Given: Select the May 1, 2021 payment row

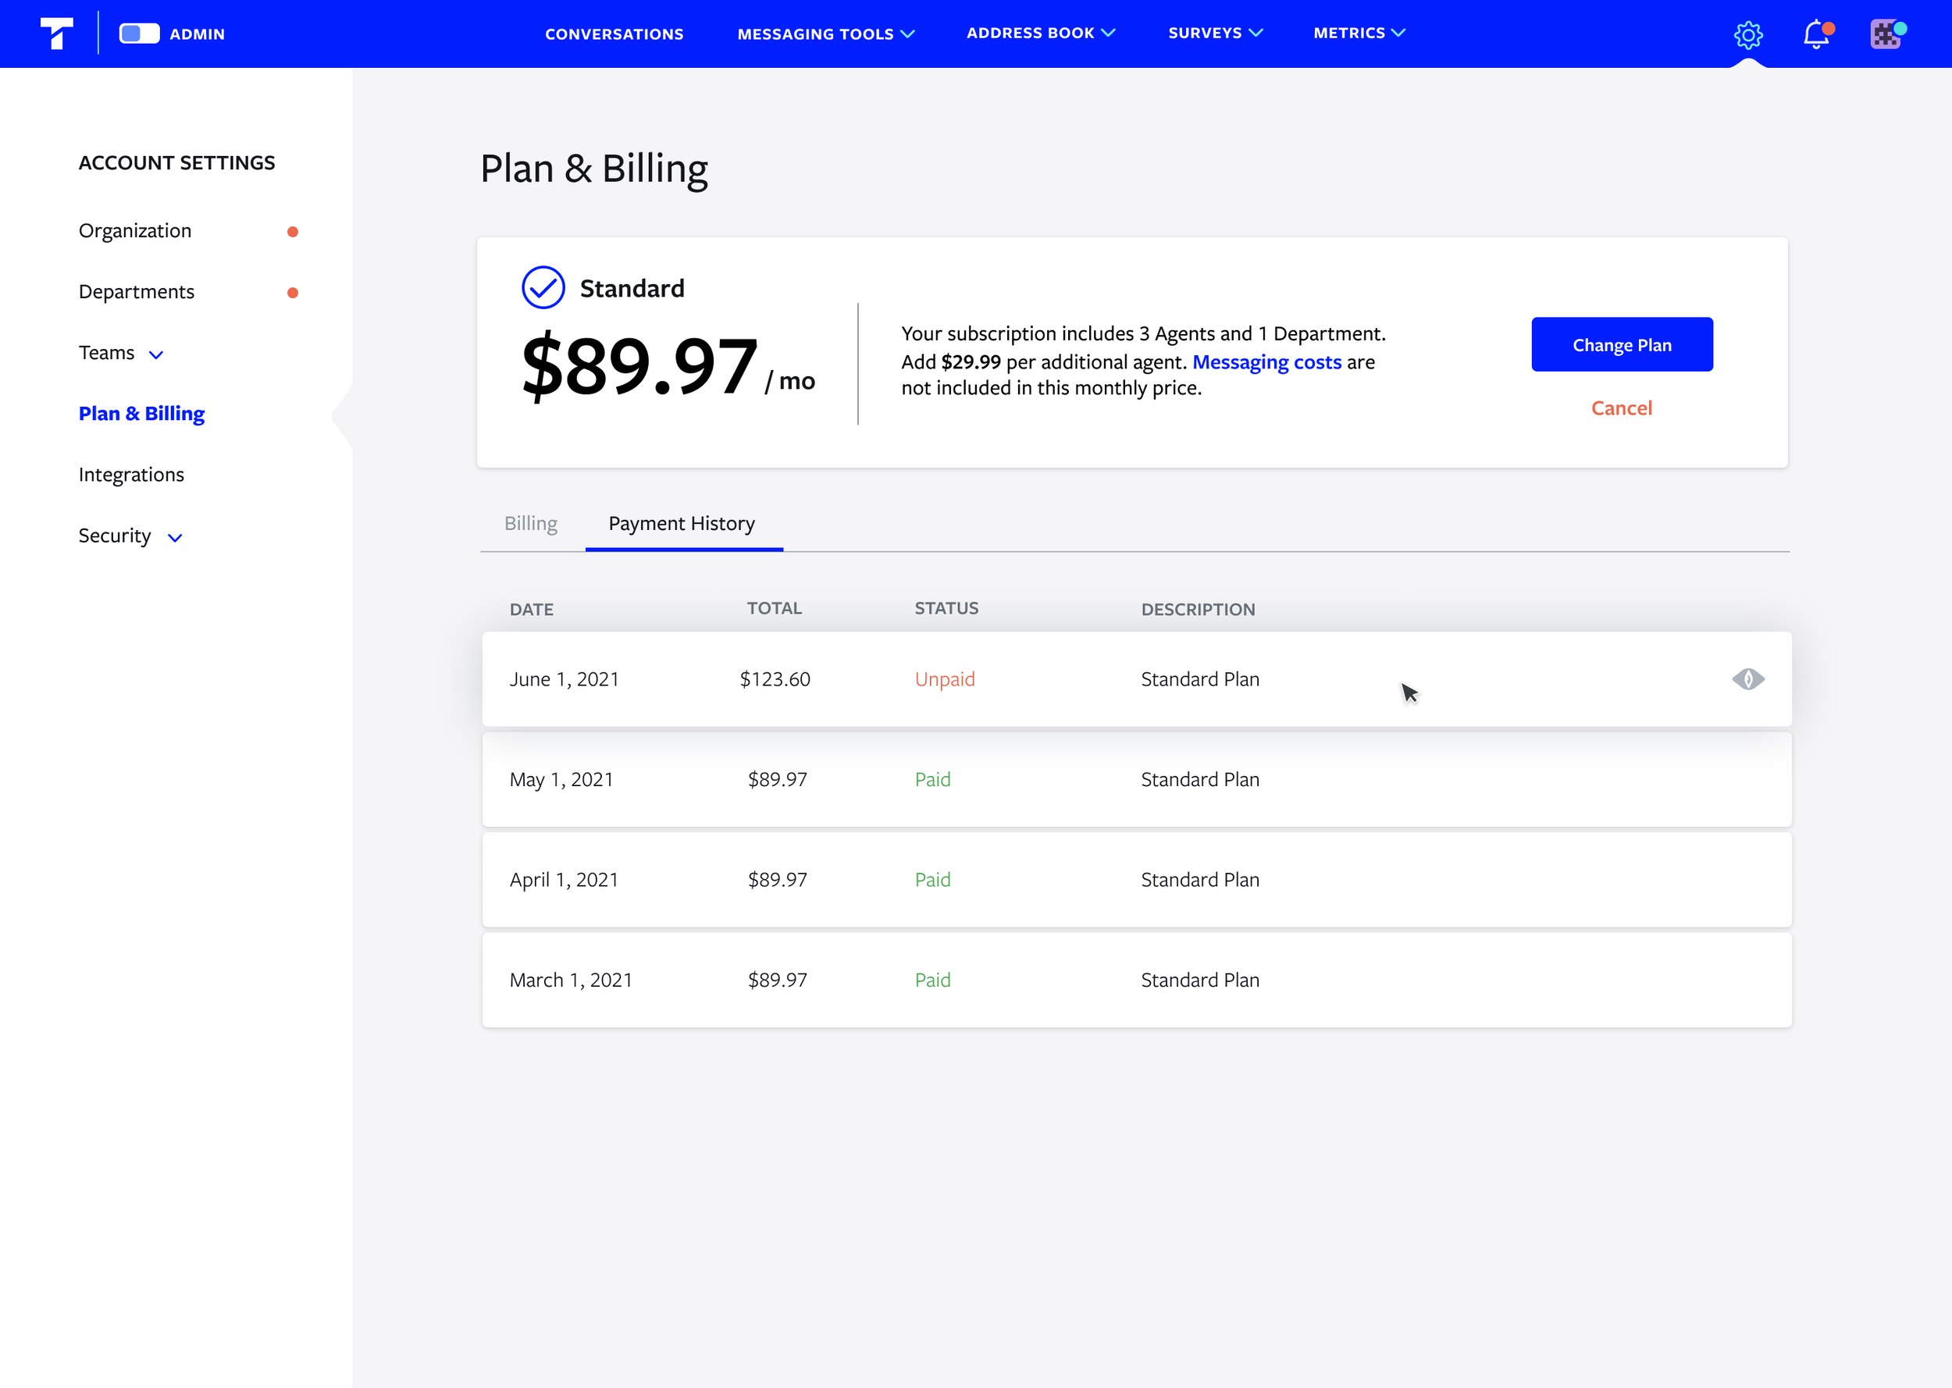Looking at the screenshot, I should [1136, 779].
